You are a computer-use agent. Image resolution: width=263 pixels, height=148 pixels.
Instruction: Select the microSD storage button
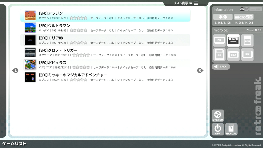pos(244,17)
